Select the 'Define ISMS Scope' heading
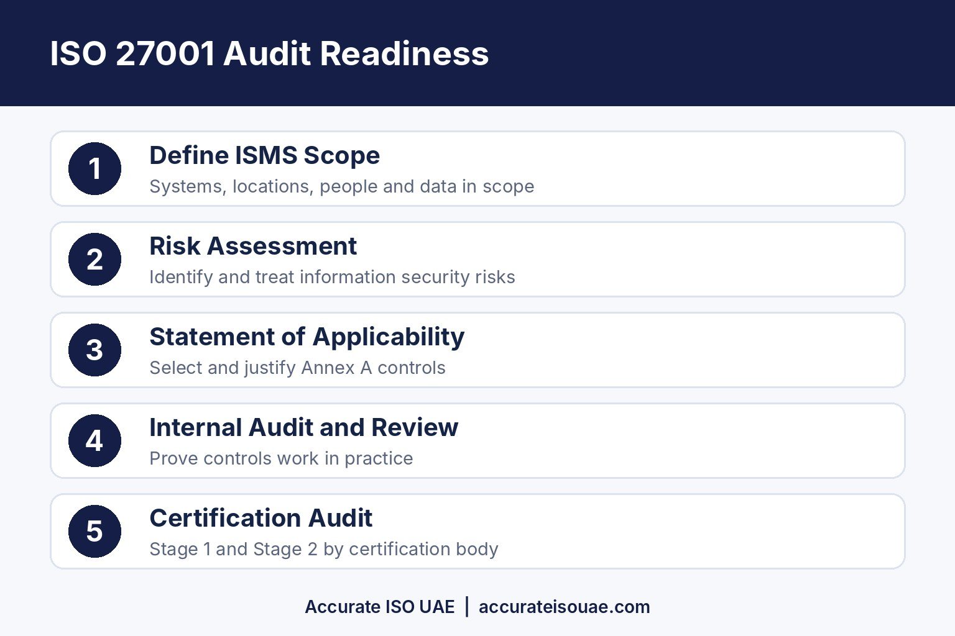The height and width of the screenshot is (636, 955). [x=264, y=155]
